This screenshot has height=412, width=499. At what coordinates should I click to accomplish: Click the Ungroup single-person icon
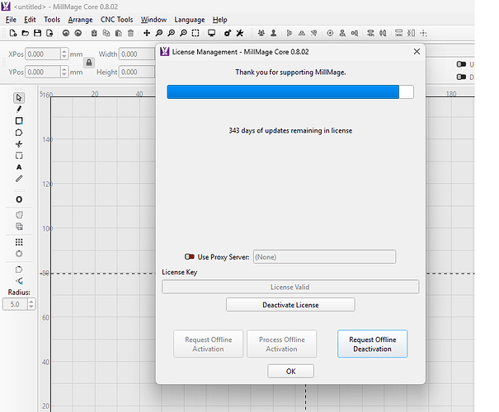[x=273, y=33]
